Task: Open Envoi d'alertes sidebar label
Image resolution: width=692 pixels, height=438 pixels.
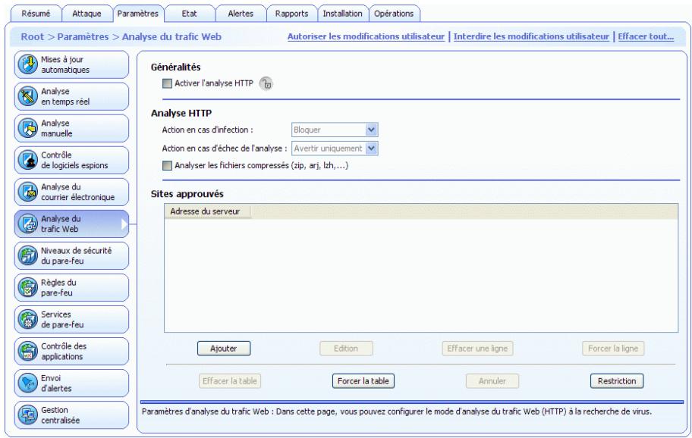Action: point(56,383)
